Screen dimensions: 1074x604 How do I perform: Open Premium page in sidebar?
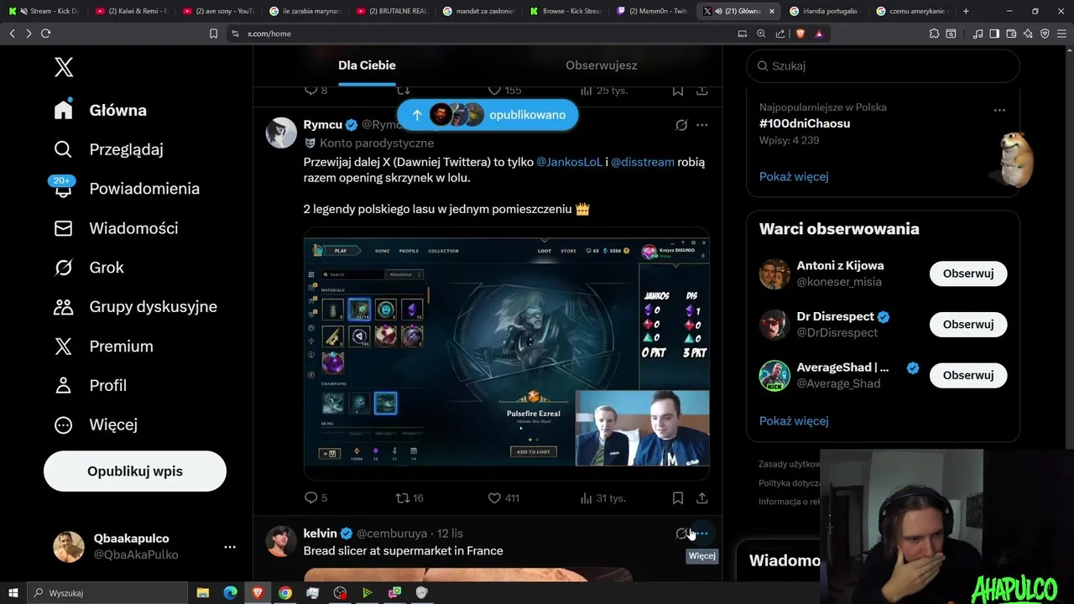(104, 346)
